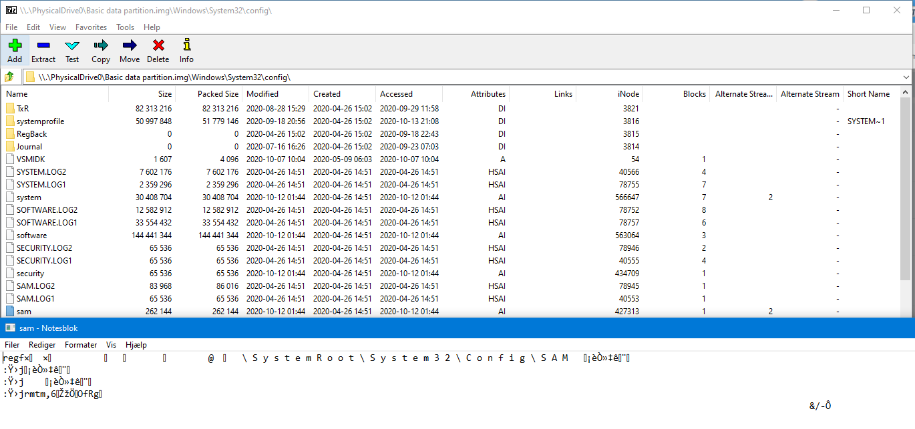The image size is (915, 429).
Task: Open the View menu in 7-Zip
Action: pos(57,27)
